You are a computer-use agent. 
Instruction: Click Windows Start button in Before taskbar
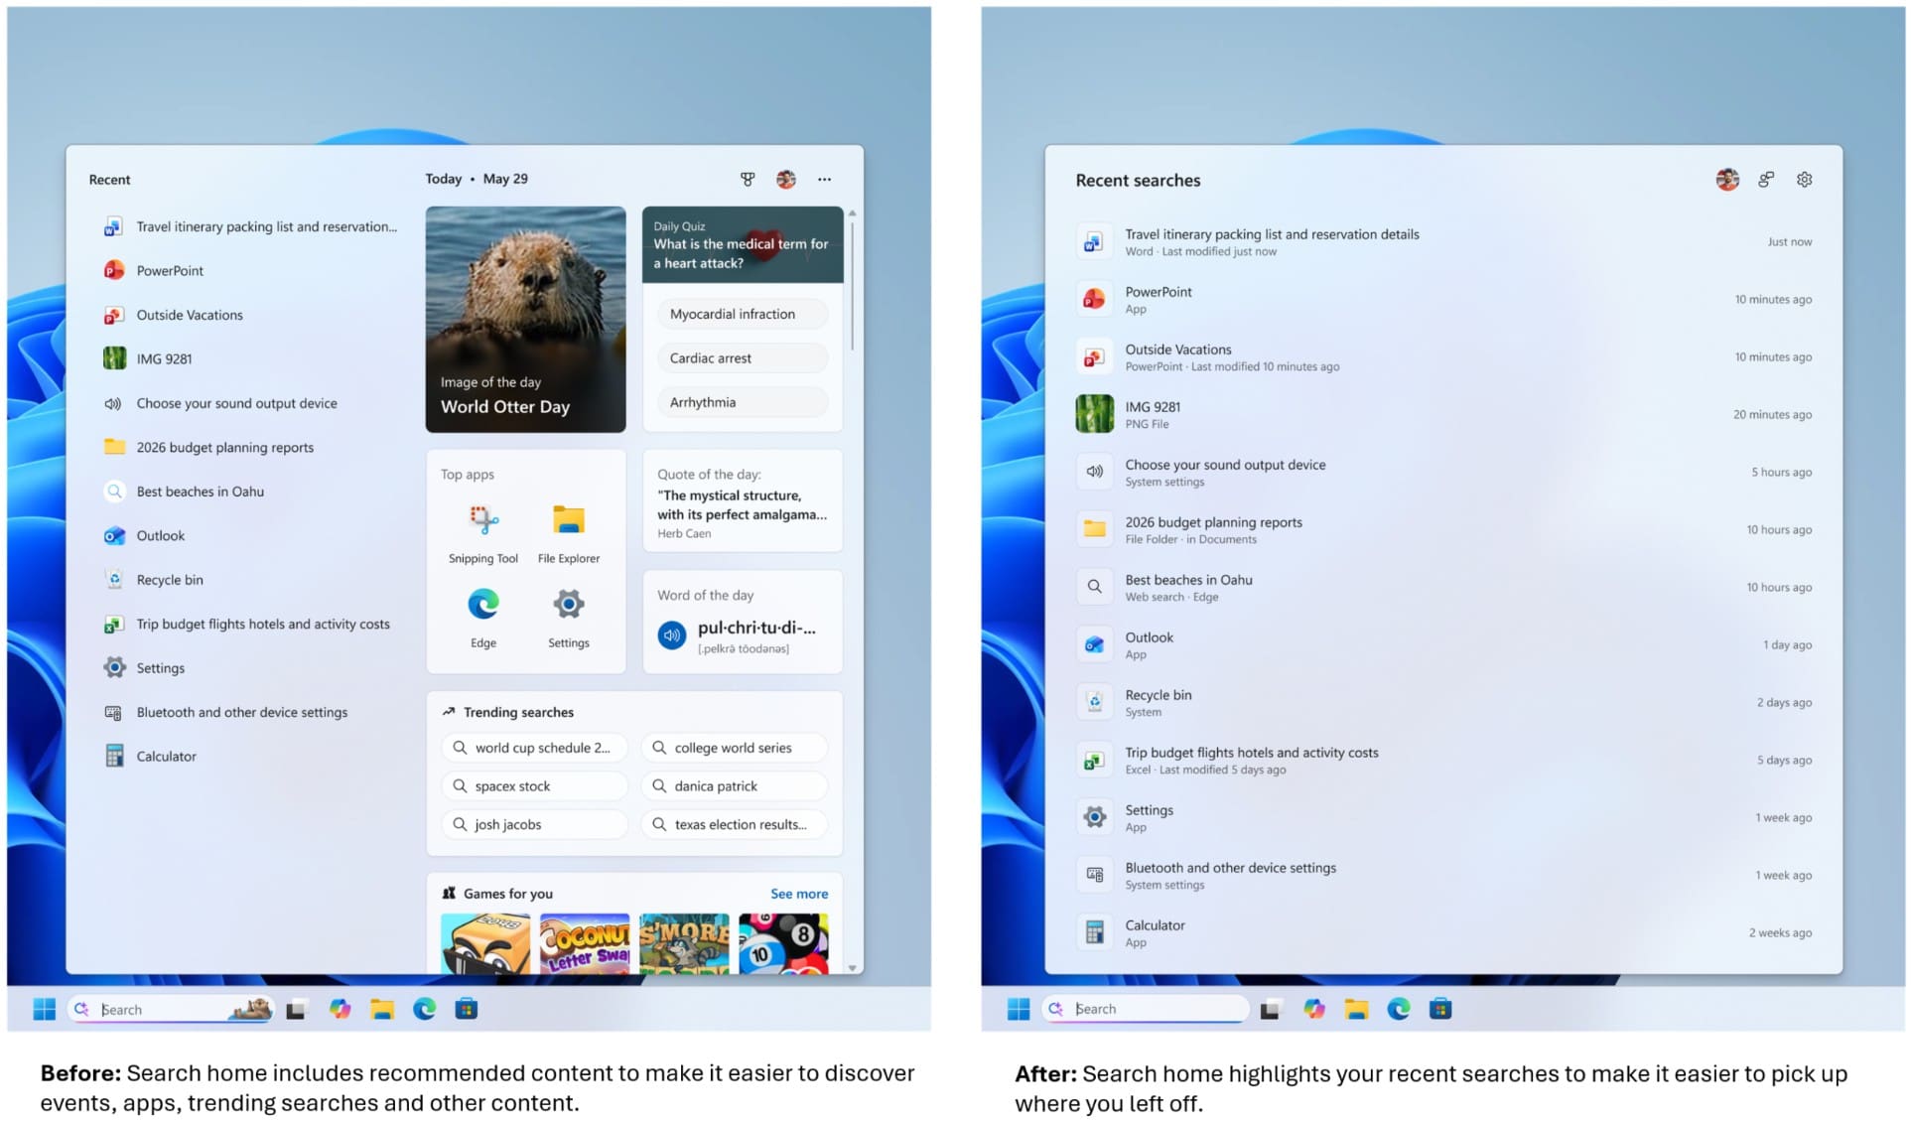(x=44, y=1009)
